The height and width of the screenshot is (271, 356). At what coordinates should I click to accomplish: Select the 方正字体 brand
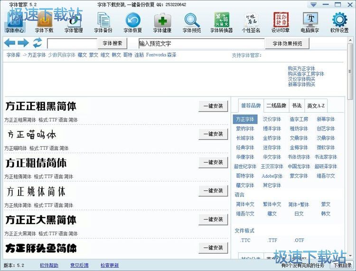245,119
